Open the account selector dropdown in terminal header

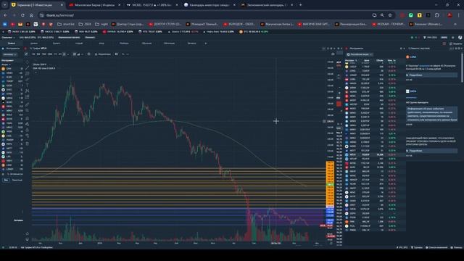pos(8,38)
